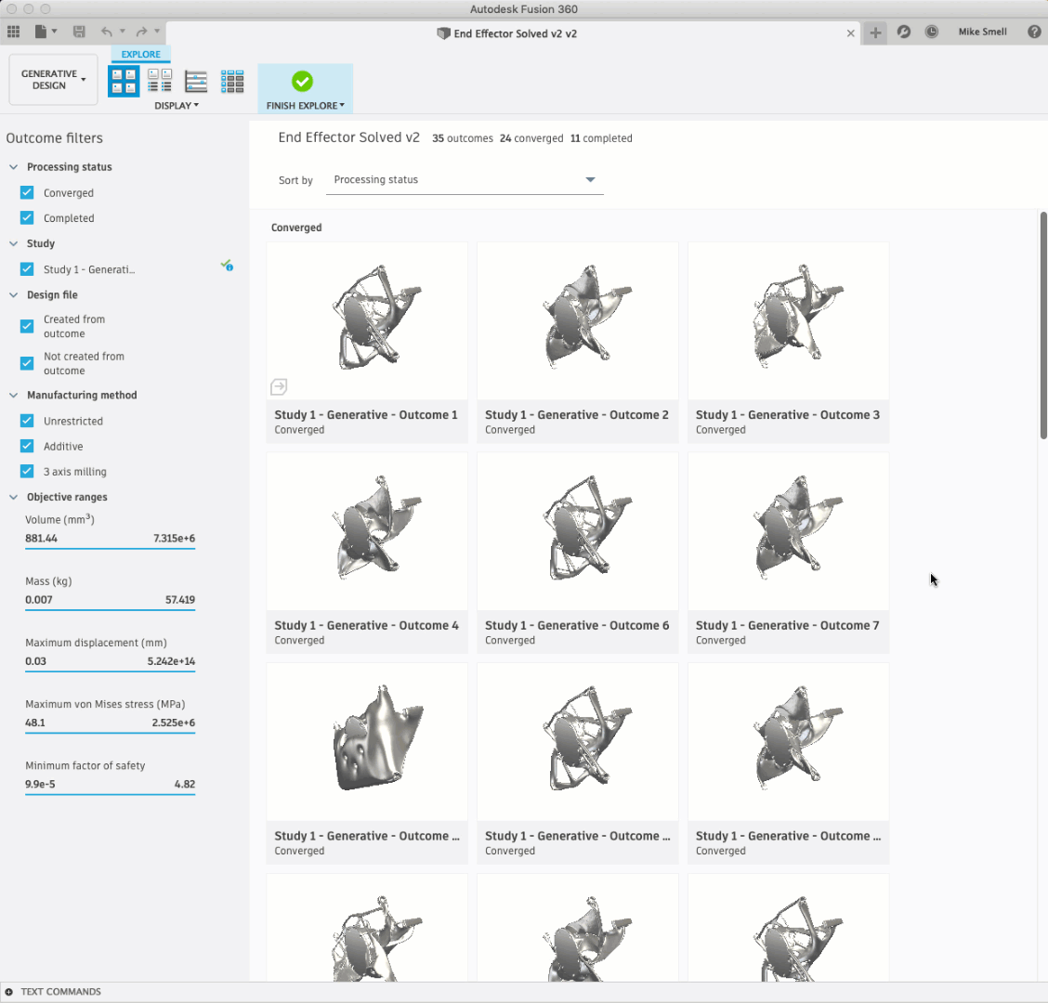
Task: Collapse the Design file section
Action: tap(13, 294)
